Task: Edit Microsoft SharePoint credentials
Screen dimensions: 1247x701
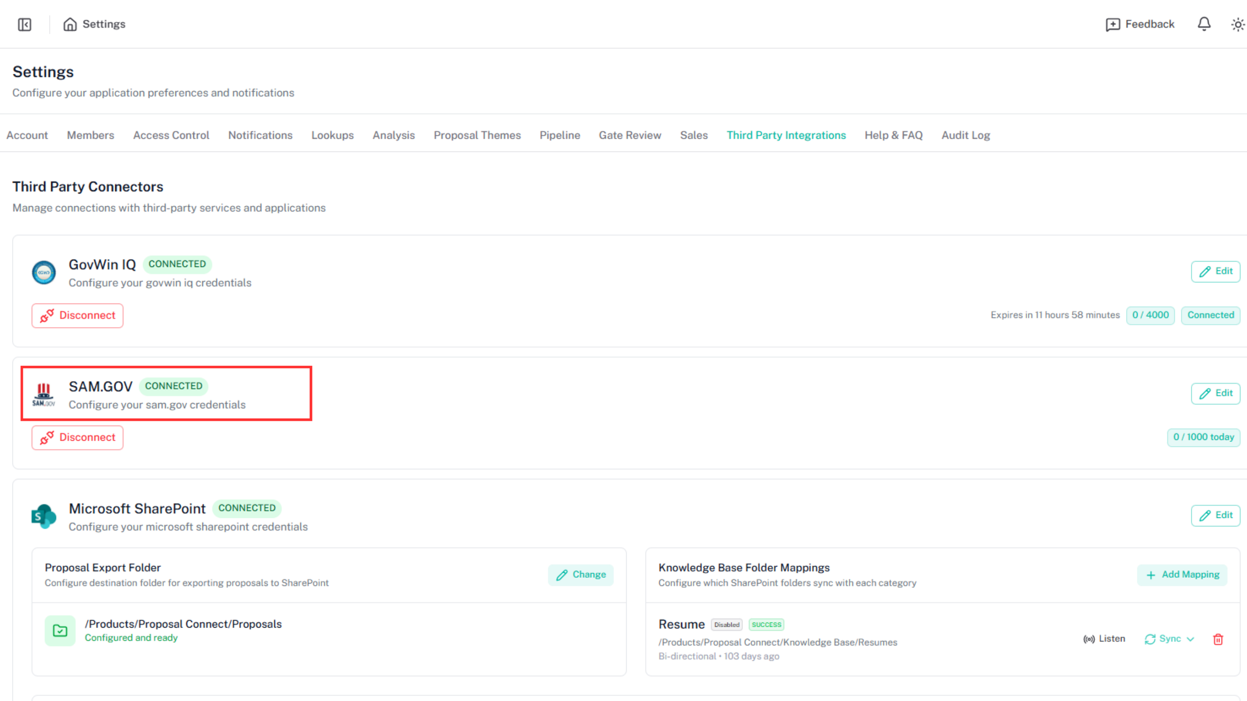Action: [1215, 515]
